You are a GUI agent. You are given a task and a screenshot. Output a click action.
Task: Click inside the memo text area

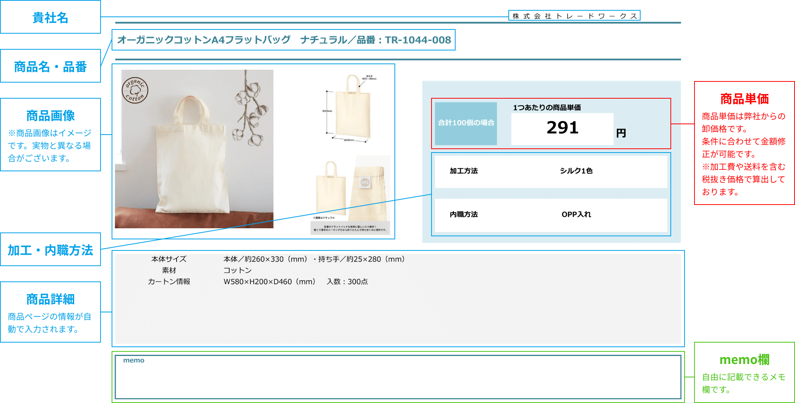[x=398, y=377]
